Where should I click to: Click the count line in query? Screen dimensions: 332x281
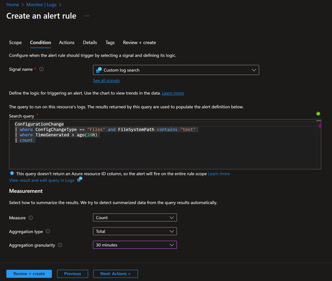[26, 140]
